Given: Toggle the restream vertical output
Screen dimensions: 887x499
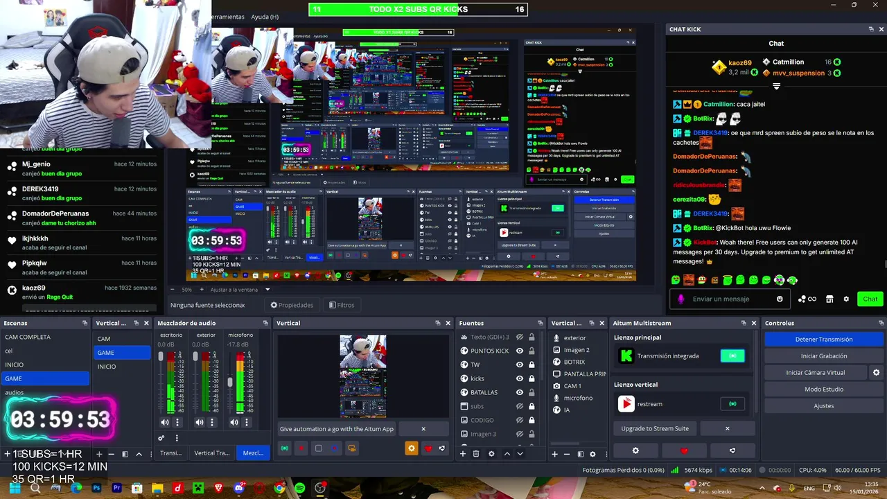Looking at the screenshot, I should (x=732, y=403).
